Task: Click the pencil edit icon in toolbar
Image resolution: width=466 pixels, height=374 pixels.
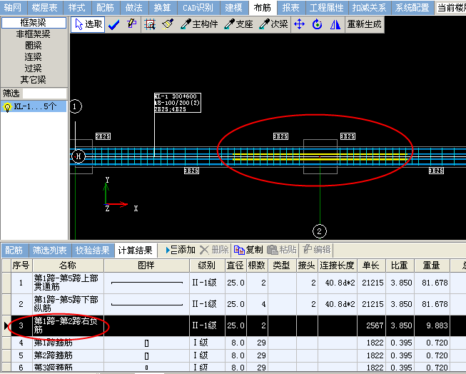Action: click(x=131, y=24)
